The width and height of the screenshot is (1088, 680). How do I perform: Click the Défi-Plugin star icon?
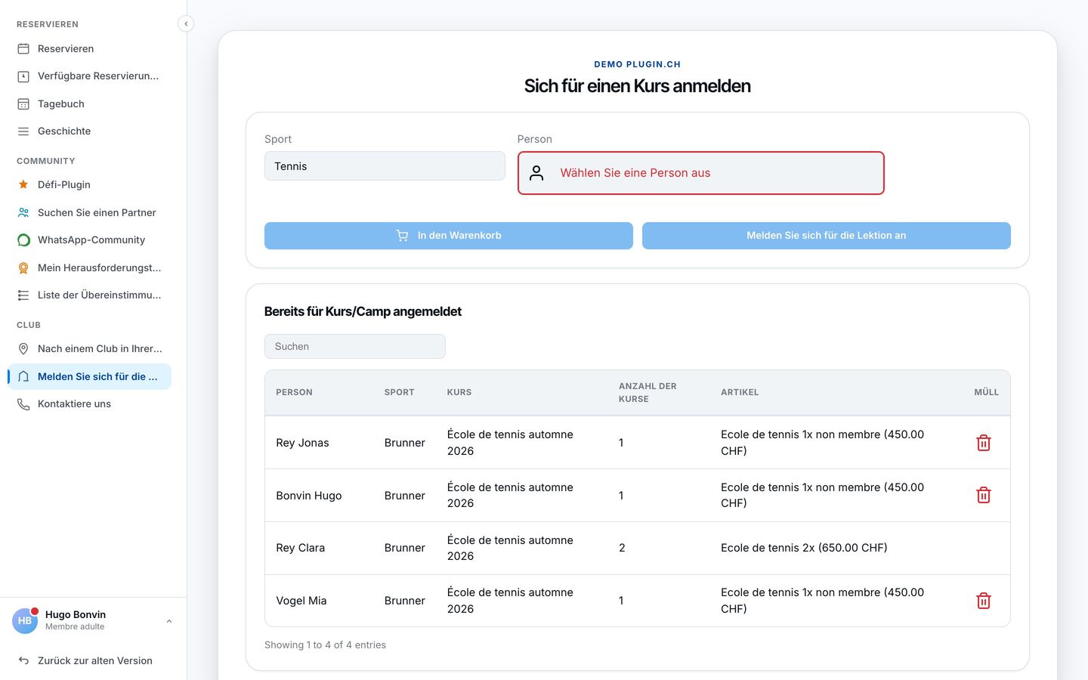pos(23,184)
